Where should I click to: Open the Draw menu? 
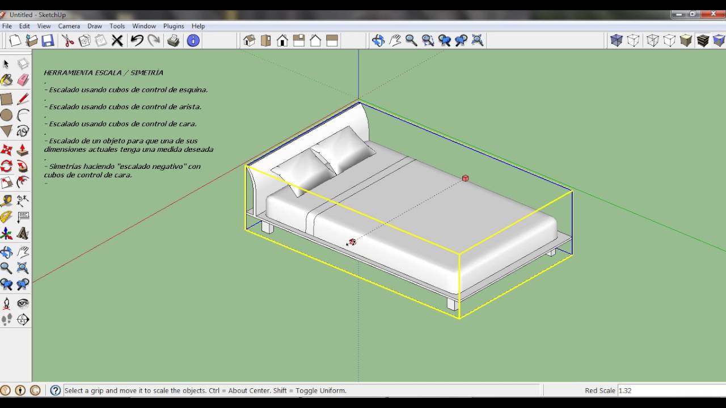95,26
